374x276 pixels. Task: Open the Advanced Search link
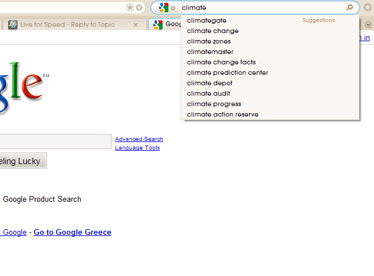point(139,139)
